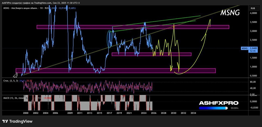
Task: Click the 2034 label on time axis
Action: (x=193, y=113)
